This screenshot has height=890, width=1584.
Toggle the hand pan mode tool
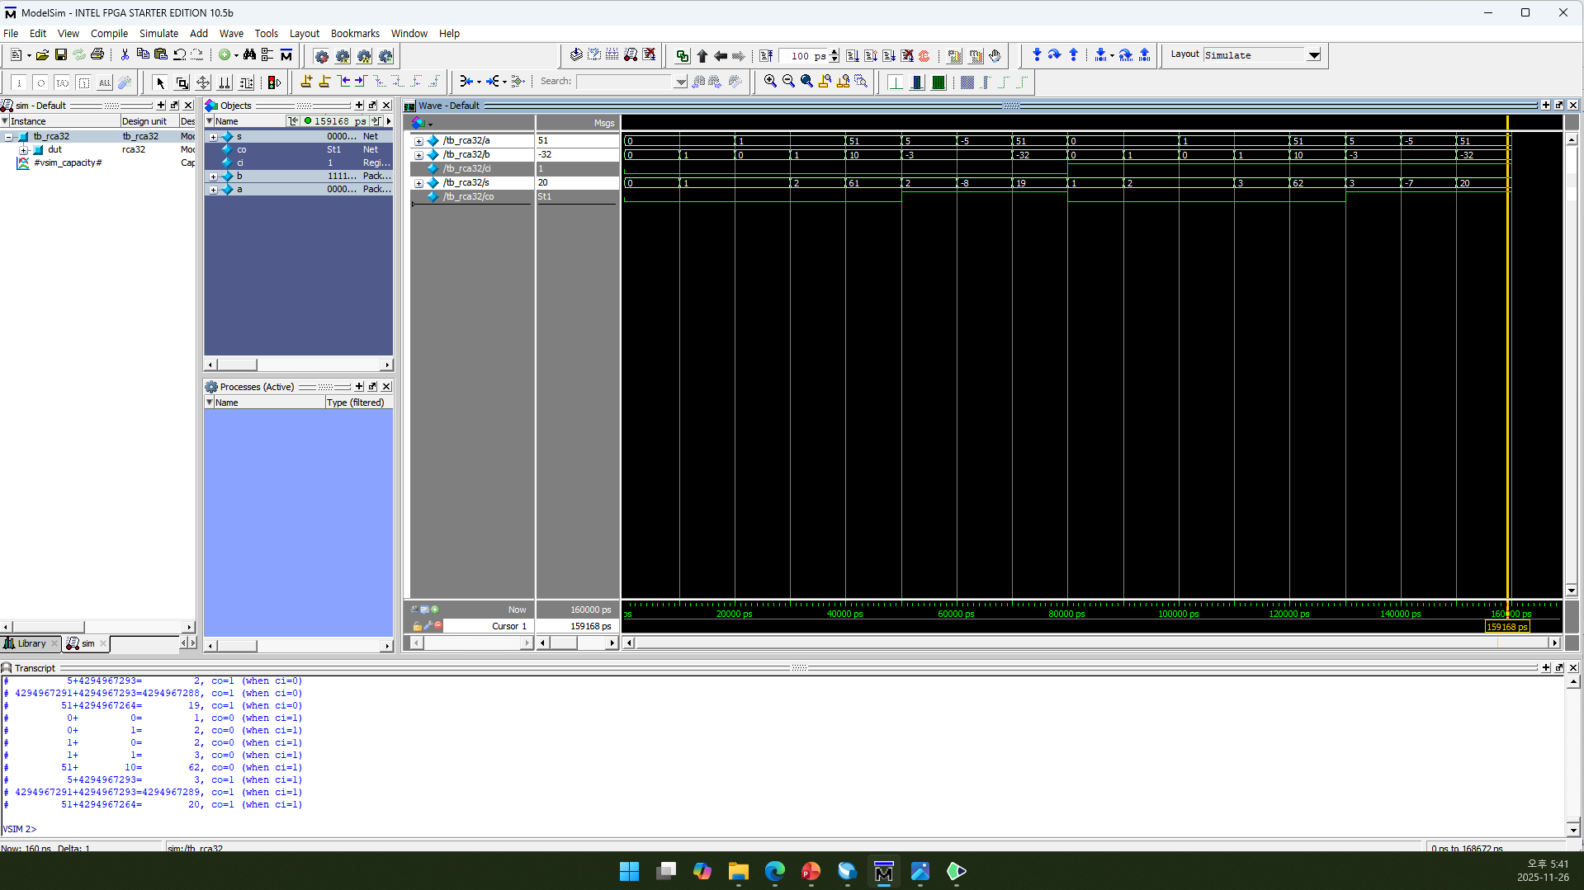(x=995, y=55)
